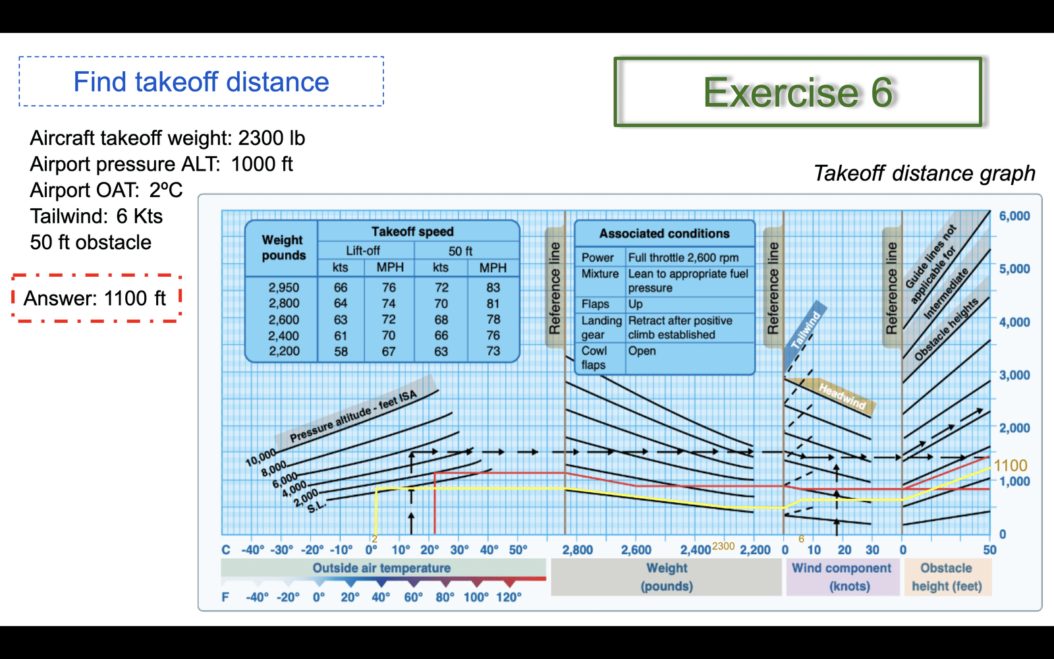The width and height of the screenshot is (1054, 659).
Task: Click the 'Associated conditions' header
Action: (664, 233)
